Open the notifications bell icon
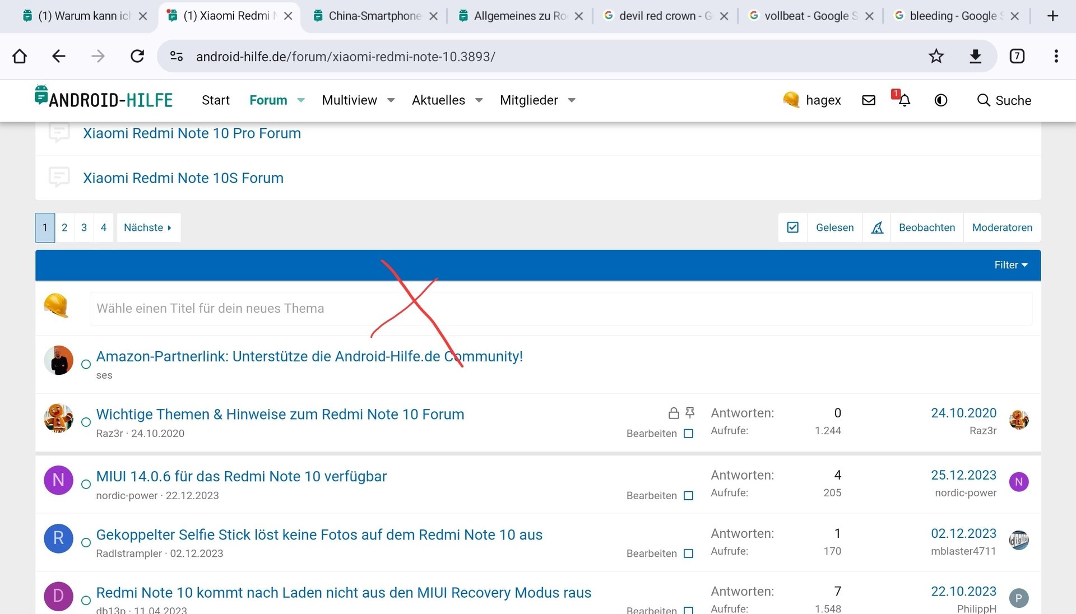 pos(904,100)
